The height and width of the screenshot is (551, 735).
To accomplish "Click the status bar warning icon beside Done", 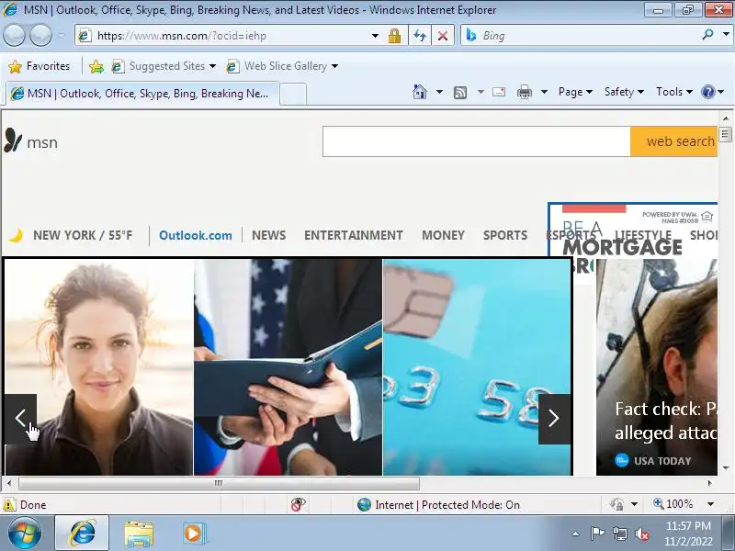I will coord(9,504).
